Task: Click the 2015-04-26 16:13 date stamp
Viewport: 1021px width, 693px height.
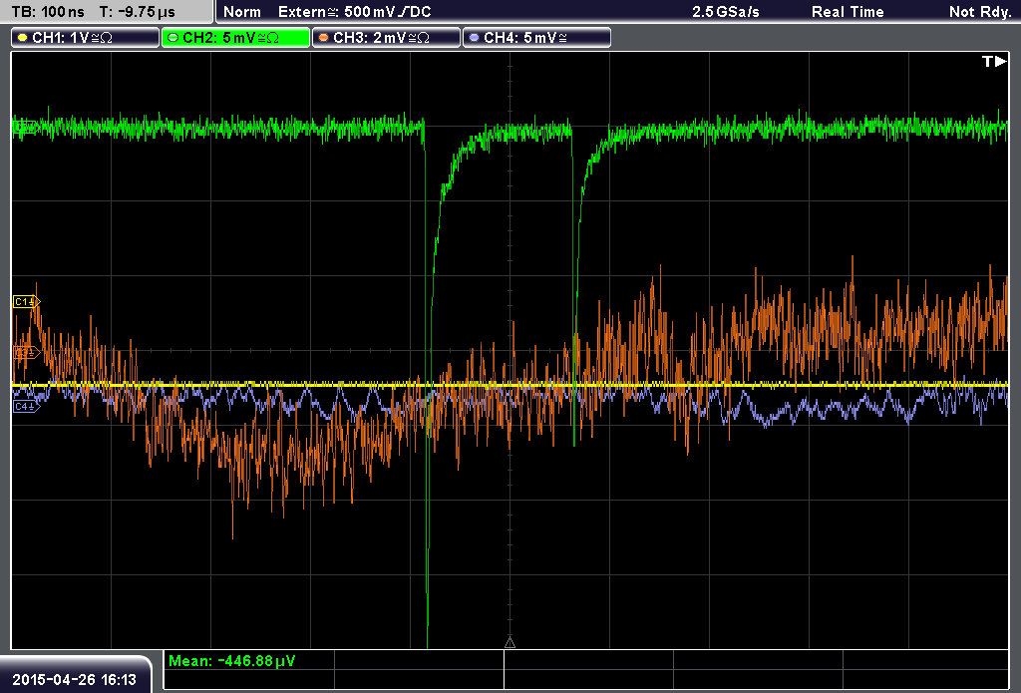Action: tap(74, 680)
